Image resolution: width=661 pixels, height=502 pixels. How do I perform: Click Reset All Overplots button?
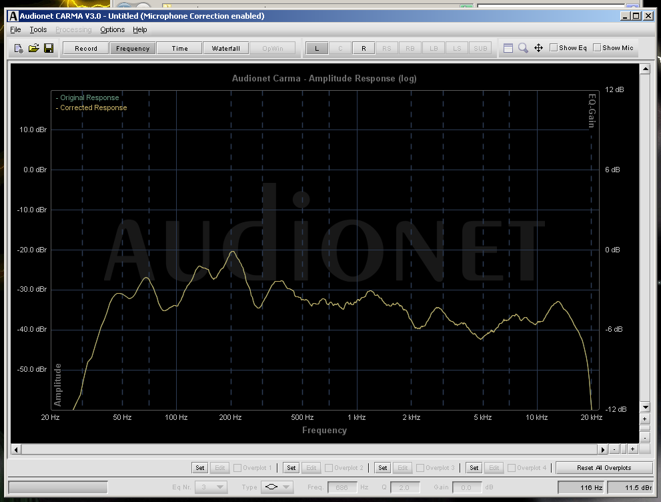(604, 468)
